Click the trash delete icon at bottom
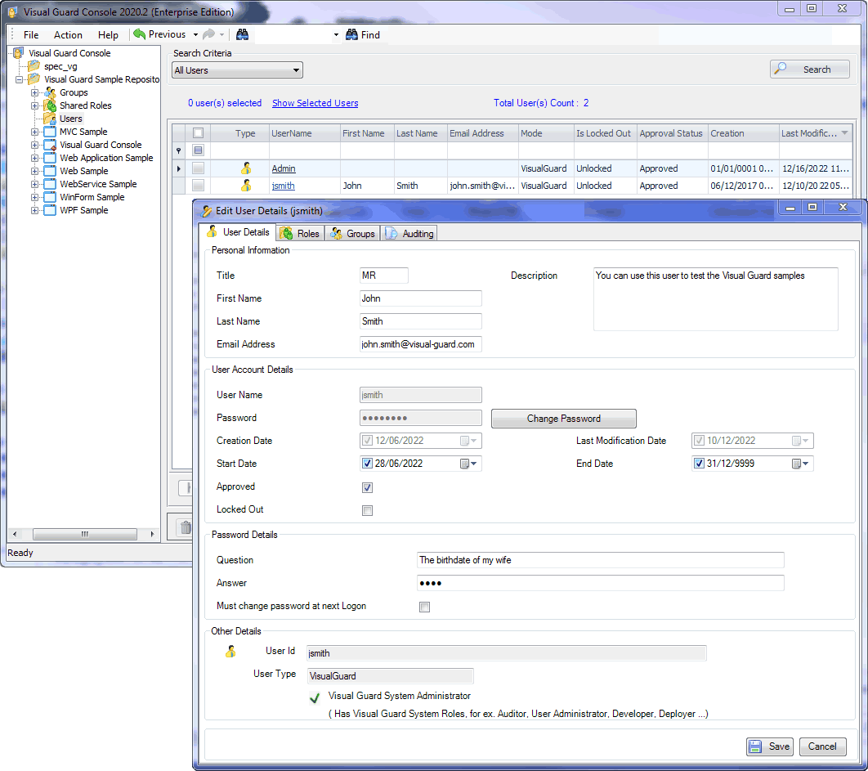 point(186,528)
